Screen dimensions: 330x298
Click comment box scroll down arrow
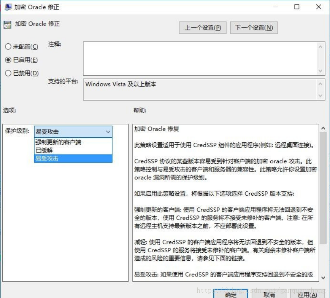[x=320, y=71]
